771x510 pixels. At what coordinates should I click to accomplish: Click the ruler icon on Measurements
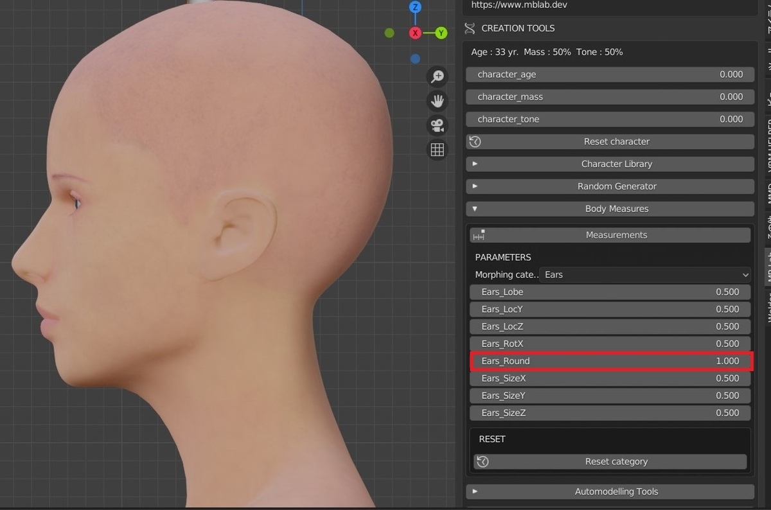pos(479,235)
